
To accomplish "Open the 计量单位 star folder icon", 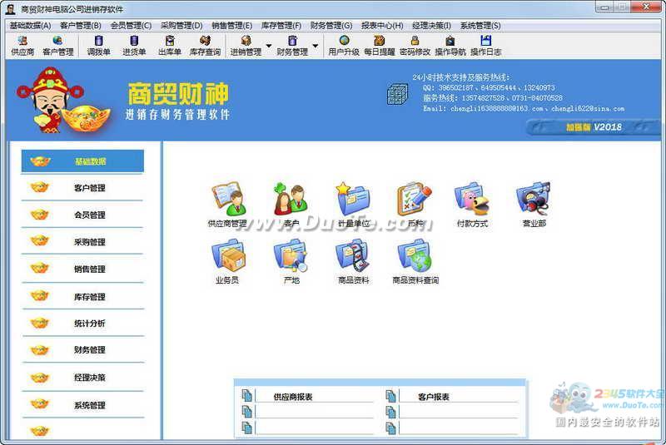I will 353,200.
